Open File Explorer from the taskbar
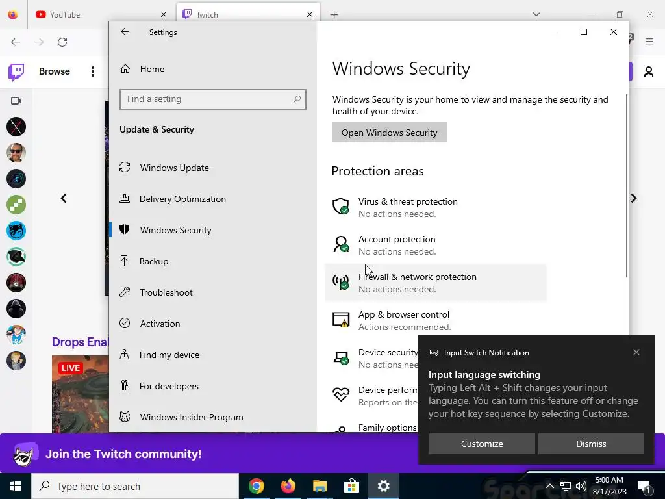This screenshot has width=665, height=499. pyautogui.click(x=320, y=486)
